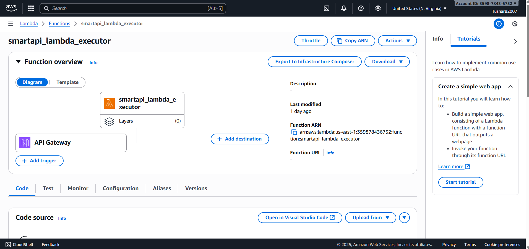Focus the AWS Search field
The image size is (529, 249).
click(133, 8)
